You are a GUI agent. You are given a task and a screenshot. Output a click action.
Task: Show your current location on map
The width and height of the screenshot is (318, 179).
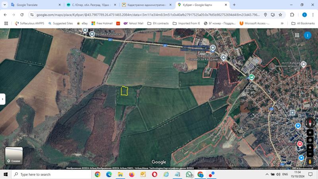click(310, 140)
